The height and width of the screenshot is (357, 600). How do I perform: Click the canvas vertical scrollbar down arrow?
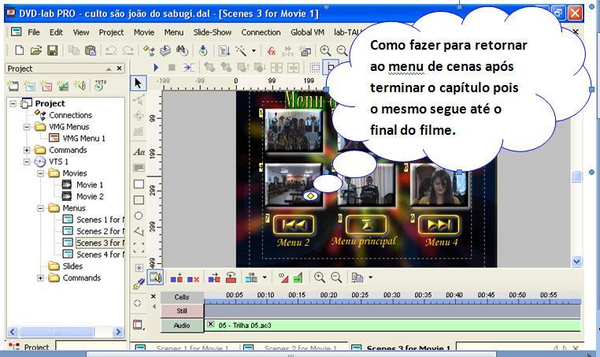coord(576,262)
